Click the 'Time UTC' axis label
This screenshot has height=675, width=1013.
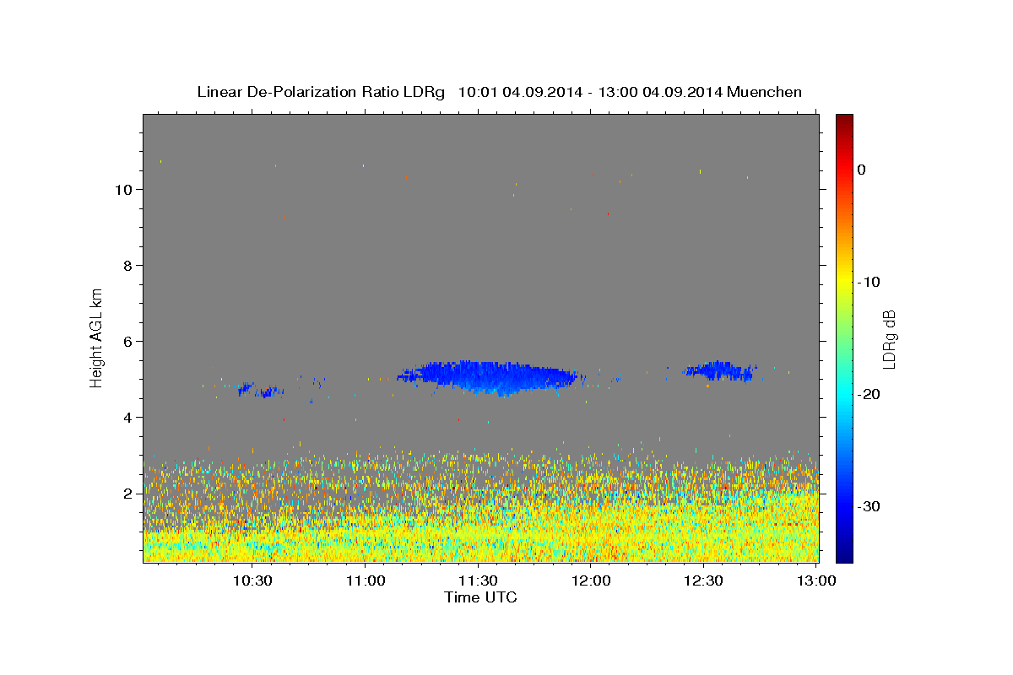480,597
